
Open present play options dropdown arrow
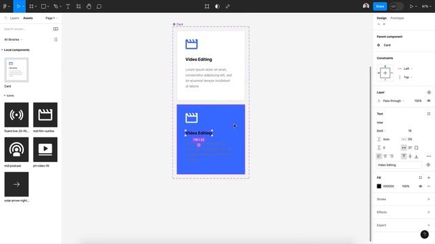tap(416, 6)
